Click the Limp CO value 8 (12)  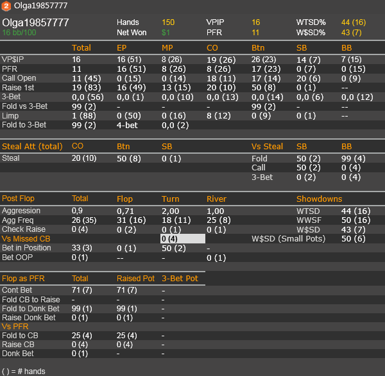(219, 116)
